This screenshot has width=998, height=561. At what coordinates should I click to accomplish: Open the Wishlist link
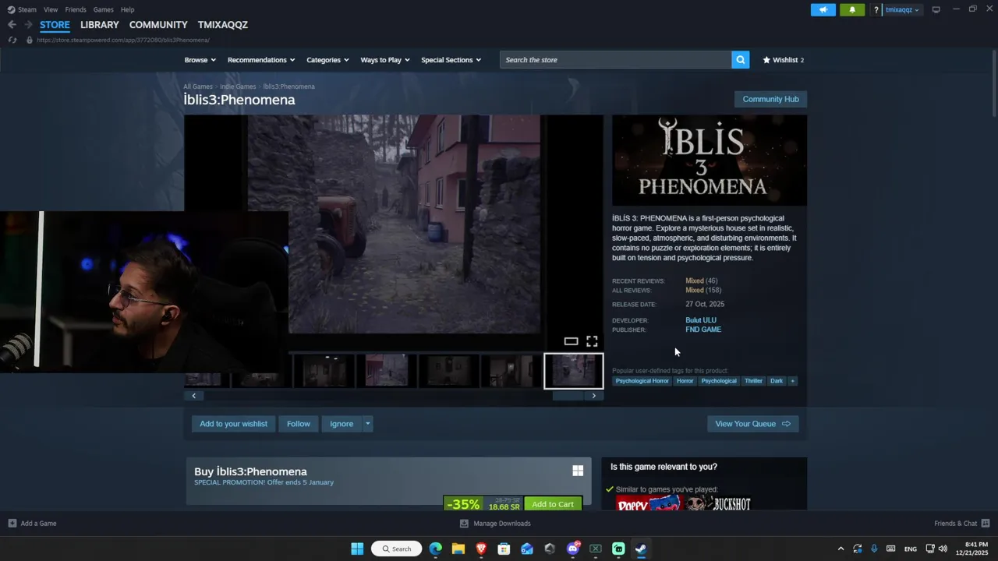click(783, 60)
